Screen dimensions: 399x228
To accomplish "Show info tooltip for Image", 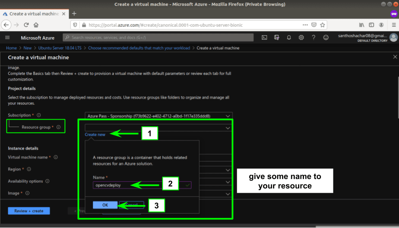I will pyautogui.click(x=28, y=193).
